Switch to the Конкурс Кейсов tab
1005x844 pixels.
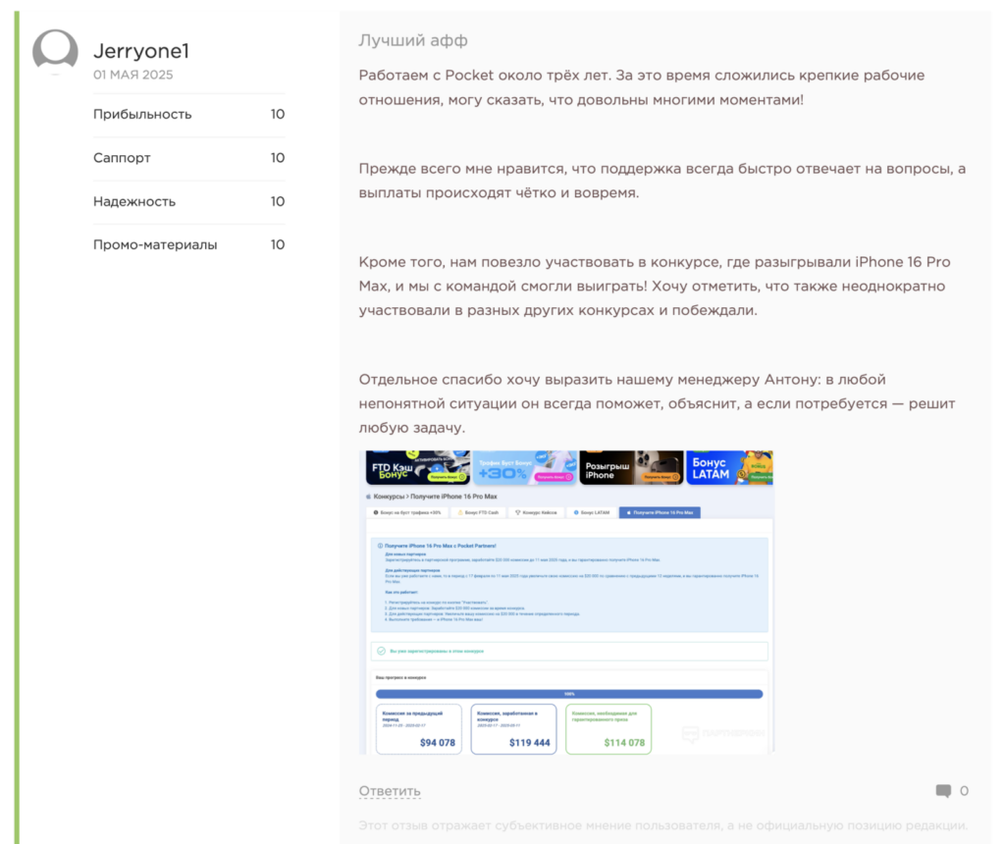click(536, 512)
